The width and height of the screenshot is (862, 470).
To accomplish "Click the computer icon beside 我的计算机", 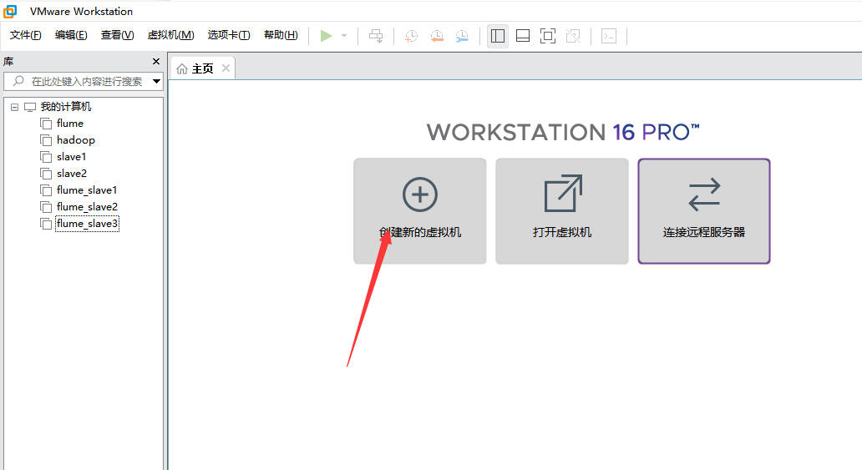I will point(30,107).
